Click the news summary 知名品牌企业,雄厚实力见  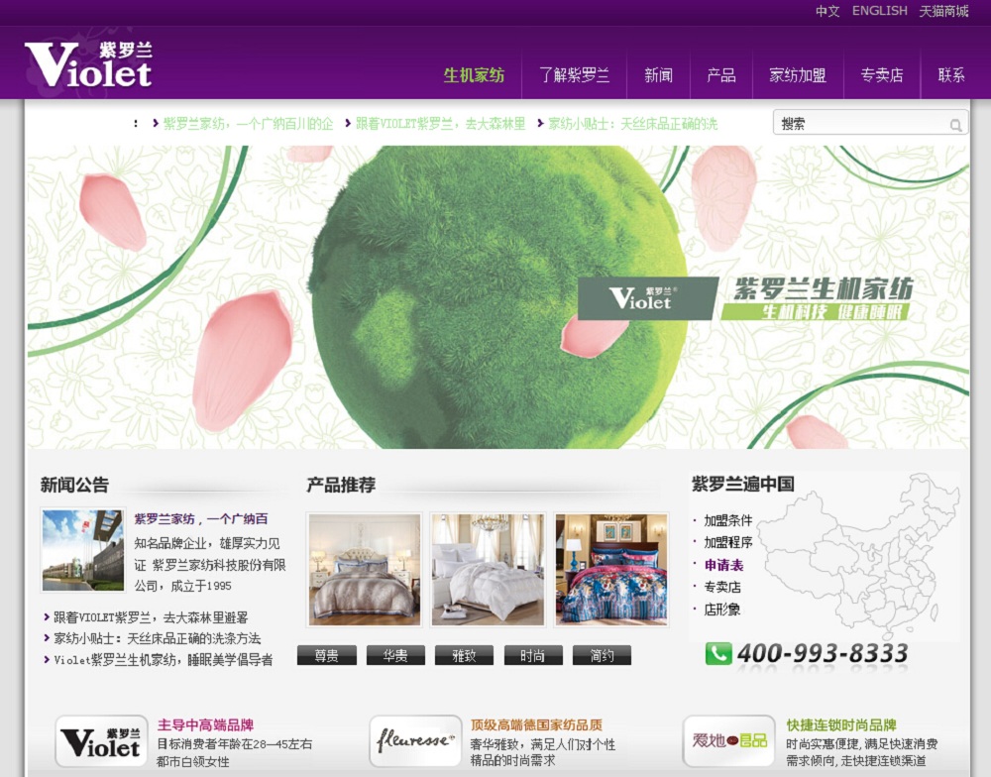tap(207, 543)
